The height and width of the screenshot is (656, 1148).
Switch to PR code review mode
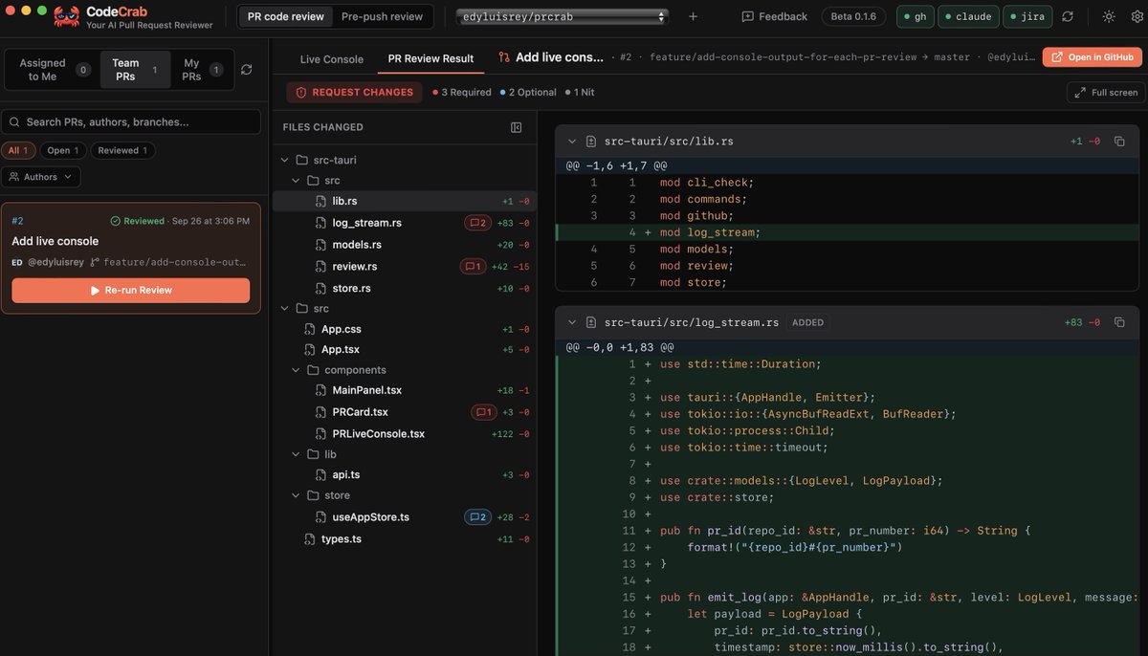coord(286,16)
